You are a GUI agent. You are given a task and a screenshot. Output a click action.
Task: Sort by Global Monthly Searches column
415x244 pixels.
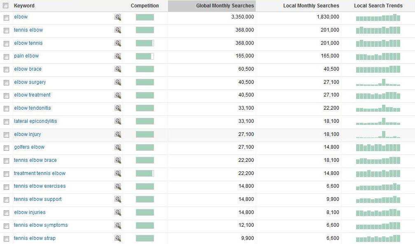(x=225, y=6)
